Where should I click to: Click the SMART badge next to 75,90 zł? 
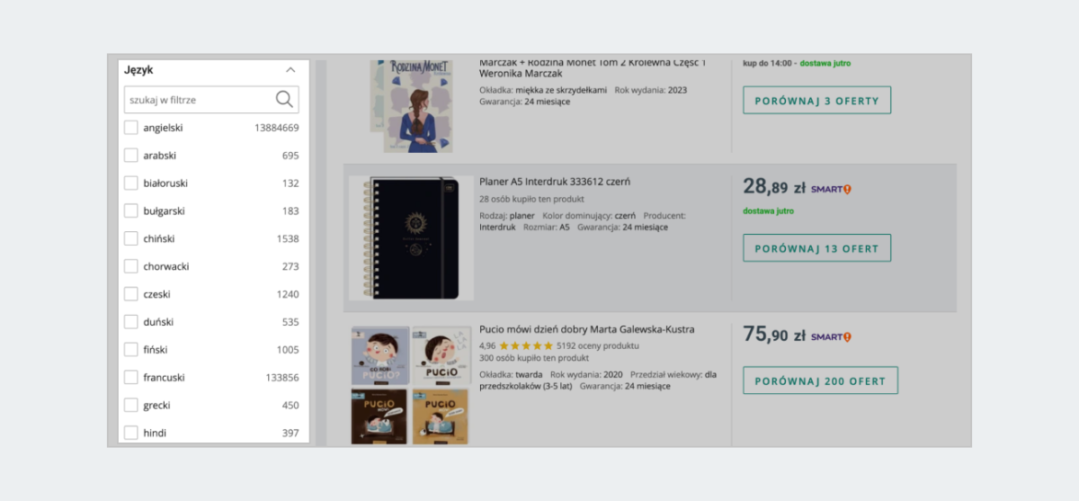pos(831,336)
